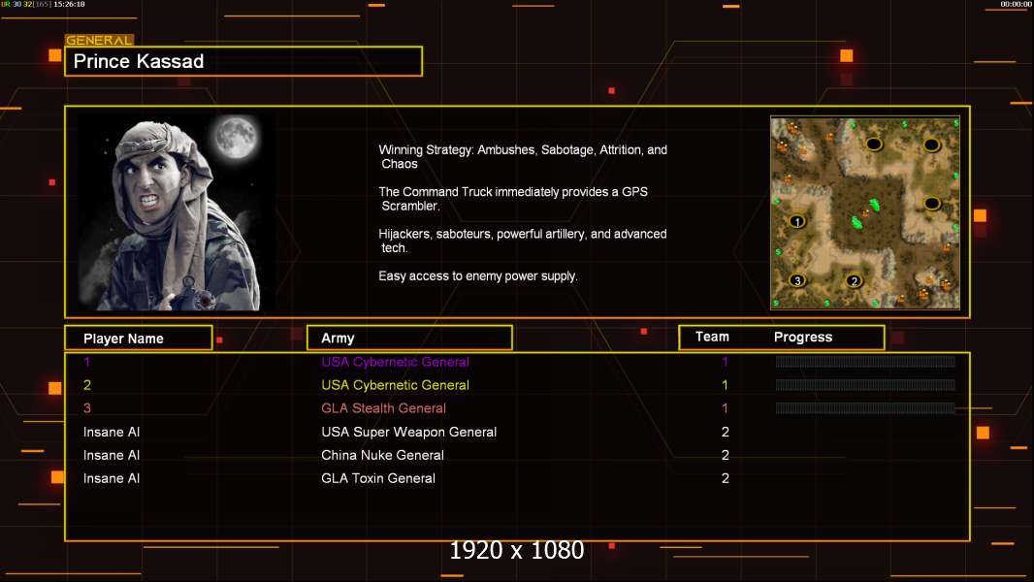Click team 2 value for GLA Toxin General
Screen dimensions: 1034x582
[x=726, y=478]
